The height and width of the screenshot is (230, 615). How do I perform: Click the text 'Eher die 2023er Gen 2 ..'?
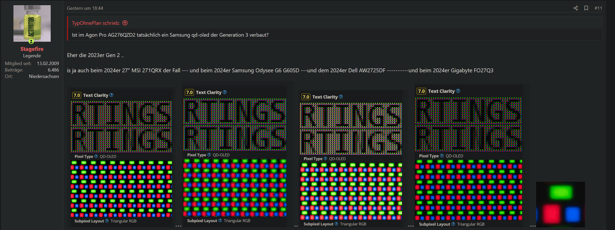coord(95,55)
